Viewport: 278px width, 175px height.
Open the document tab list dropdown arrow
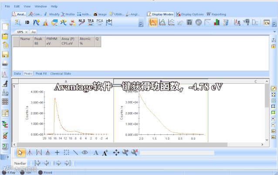point(275,32)
